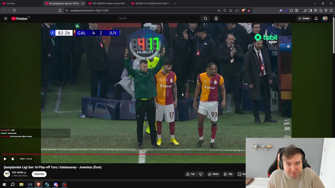Toggle the browser sidebar panel icon
The image size is (335, 188).
pos(310,10)
